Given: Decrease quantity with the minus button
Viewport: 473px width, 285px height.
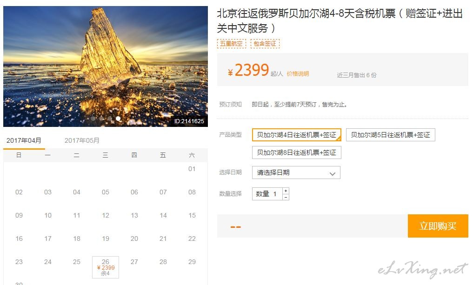Looking at the screenshot, I should (286, 197).
